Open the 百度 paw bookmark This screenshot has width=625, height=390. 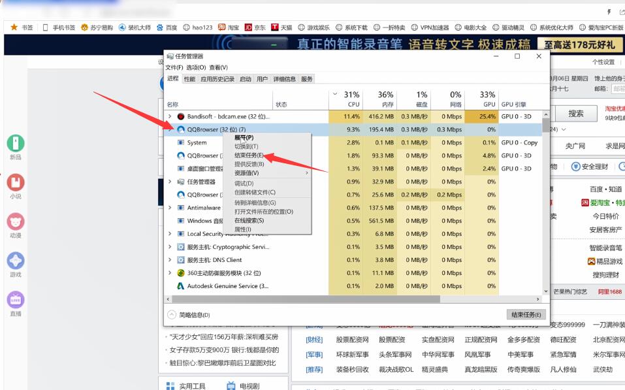click(167, 27)
